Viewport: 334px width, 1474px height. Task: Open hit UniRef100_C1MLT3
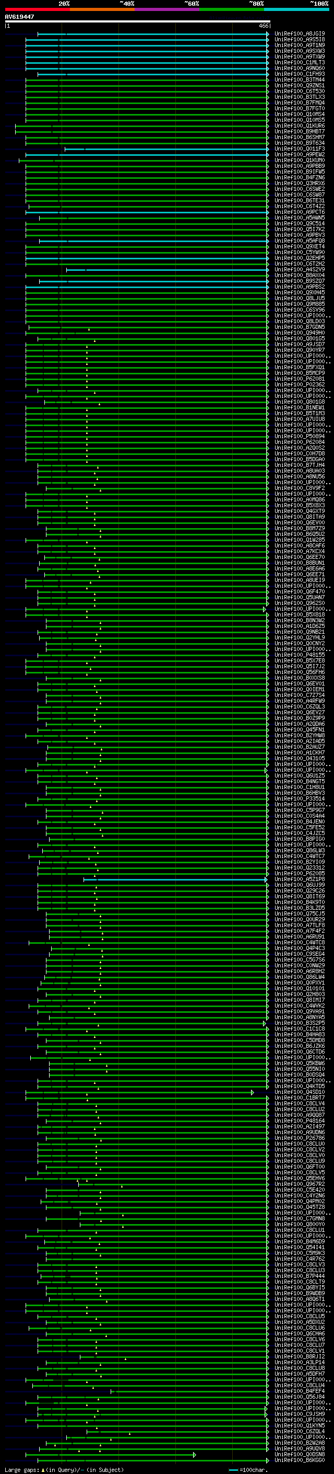[300, 62]
